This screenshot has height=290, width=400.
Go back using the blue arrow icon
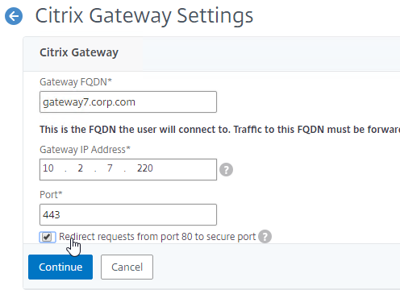click(x=14, y=16)
